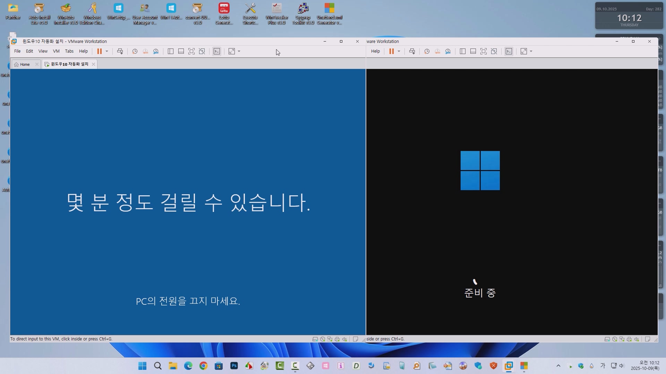Toggle thumbnail bar in left VMware window

pos(181,51)
